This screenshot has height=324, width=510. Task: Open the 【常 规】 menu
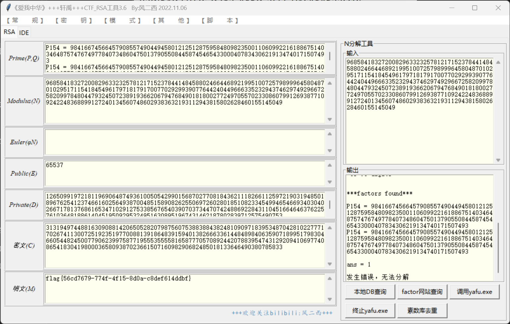25,21
